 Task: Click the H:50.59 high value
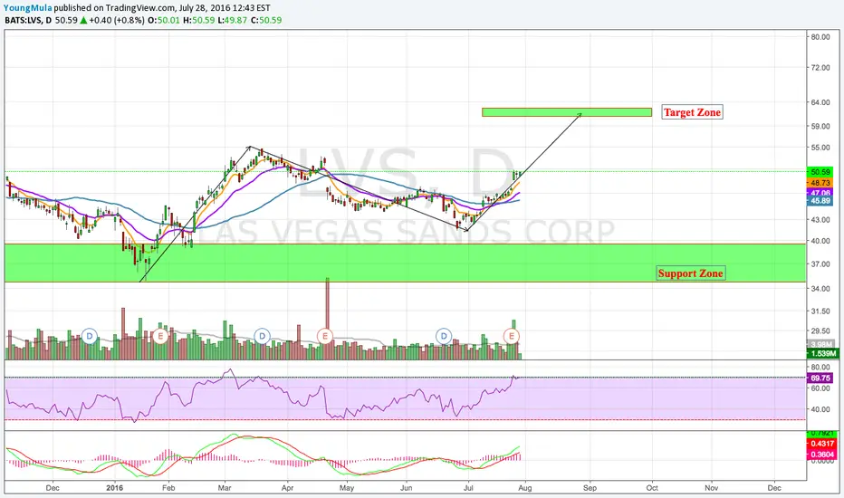point(198,21)
